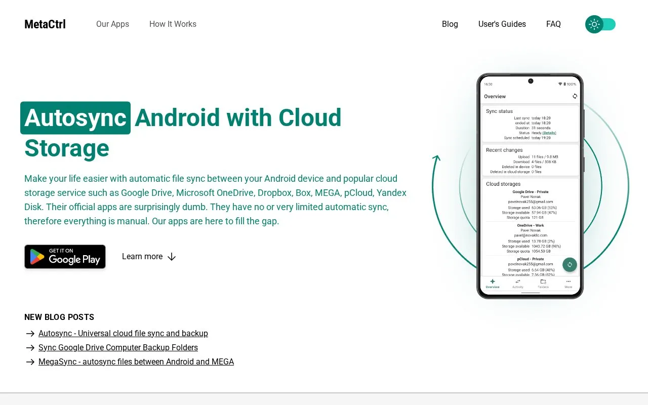Open the Sync Google Drive Computer Backup Folders post
648x405 pixels.
[118, 347]
